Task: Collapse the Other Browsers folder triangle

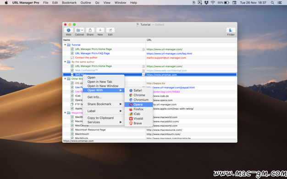Action: [x=65, y=79]
